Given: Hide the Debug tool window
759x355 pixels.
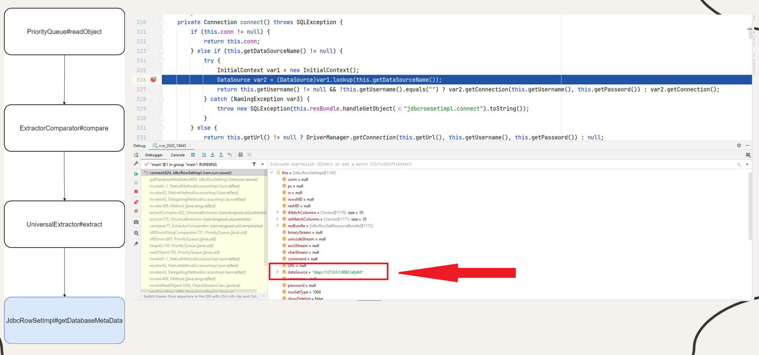Looking at the screenshot, I should [748, 146].
